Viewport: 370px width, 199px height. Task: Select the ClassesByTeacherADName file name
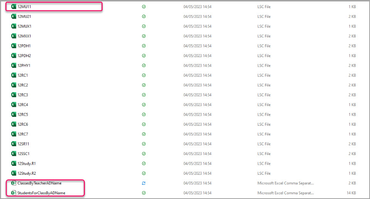point(39,183)
